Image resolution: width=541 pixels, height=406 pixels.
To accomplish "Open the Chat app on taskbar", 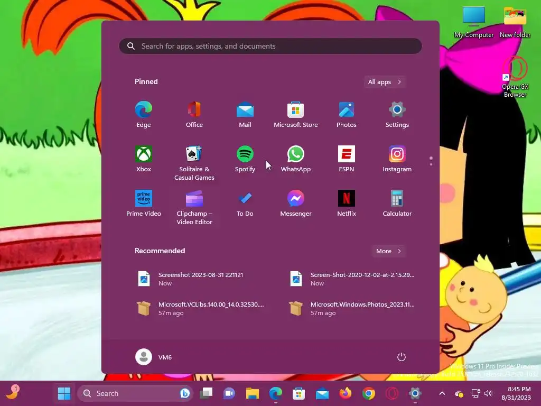I will [229, 393].
